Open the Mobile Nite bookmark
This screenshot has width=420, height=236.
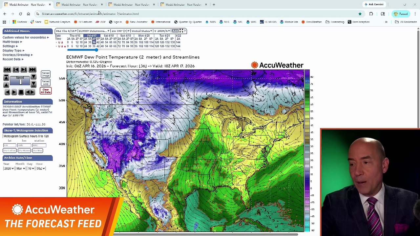point(289,22)
